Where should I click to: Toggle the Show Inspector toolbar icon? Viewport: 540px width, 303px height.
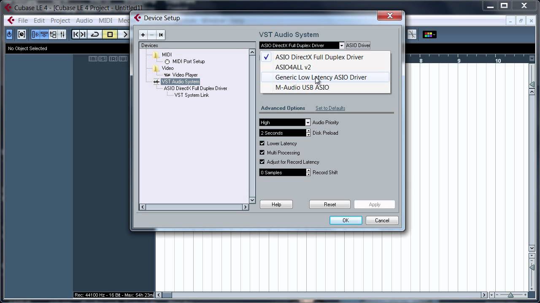point(35,35)
